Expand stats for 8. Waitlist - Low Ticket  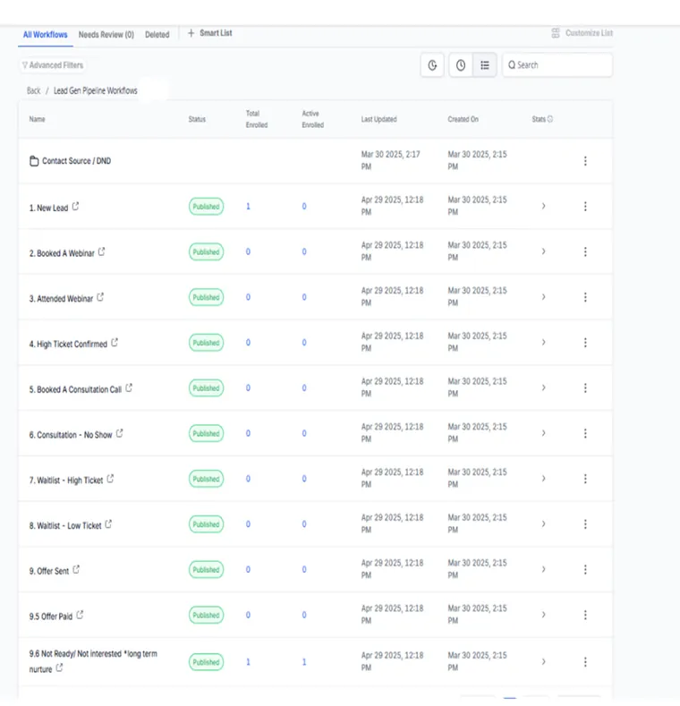(543, 524)
